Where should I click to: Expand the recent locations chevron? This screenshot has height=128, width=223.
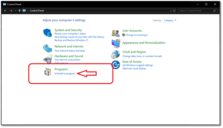16,11
